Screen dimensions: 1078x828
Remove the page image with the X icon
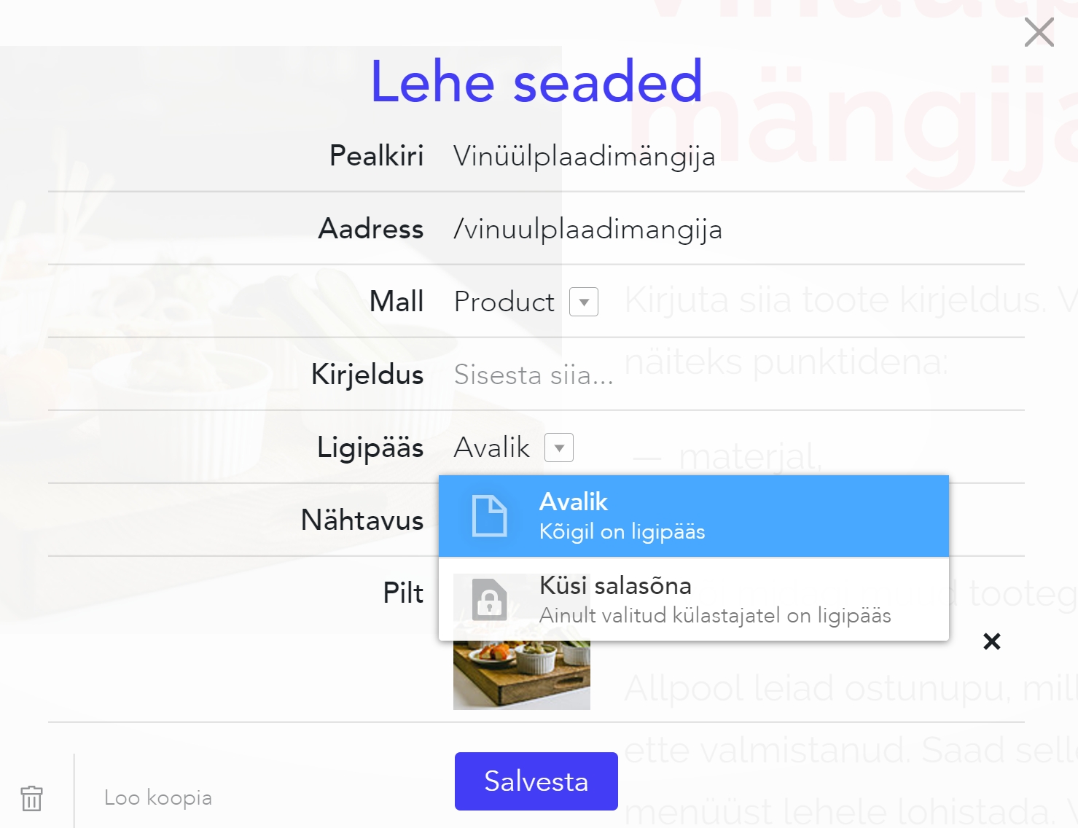(x=991, y=641)
